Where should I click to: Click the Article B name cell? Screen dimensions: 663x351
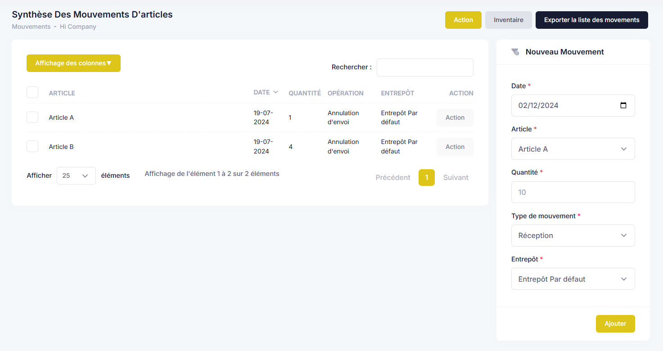[x=61, y=147]
